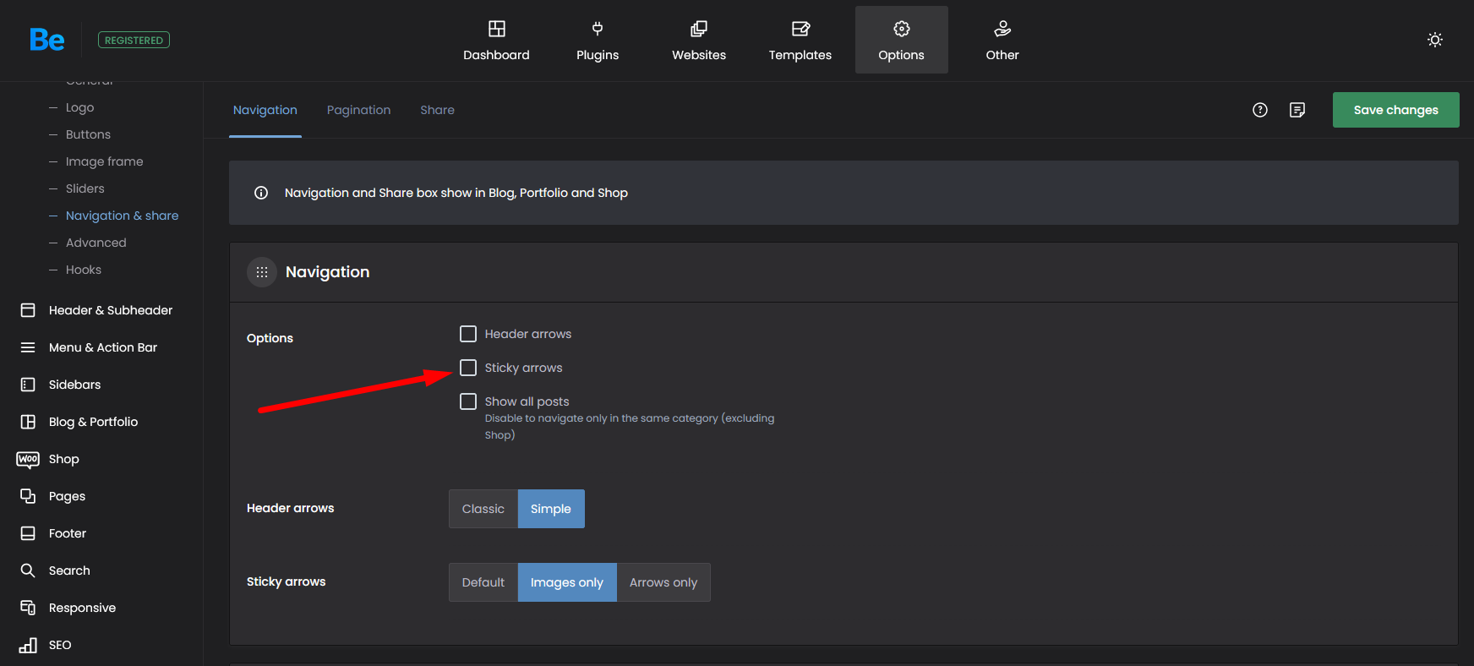The height and width of the screenshot is (666, 1474).
Task: Click the Navigation section drag-grid icon
Action: click(262, 272)
